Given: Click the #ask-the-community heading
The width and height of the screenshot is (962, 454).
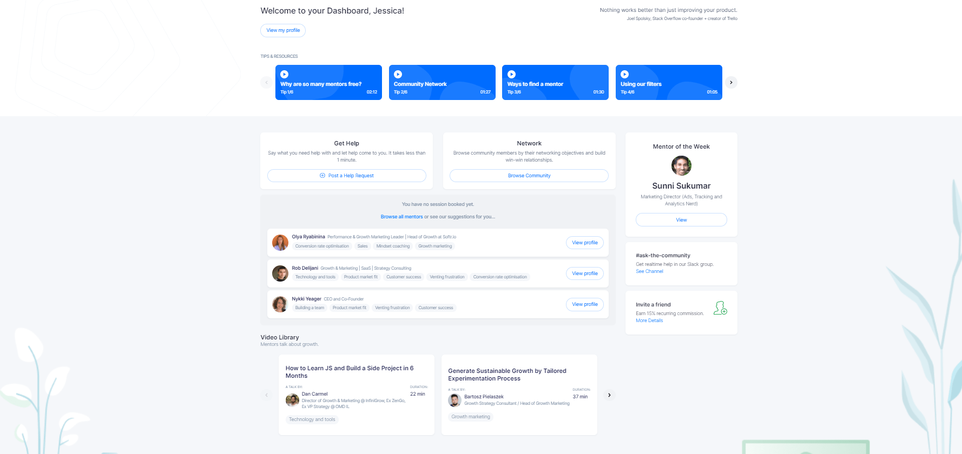Looking at the screenshot, I should coord(663,255).
